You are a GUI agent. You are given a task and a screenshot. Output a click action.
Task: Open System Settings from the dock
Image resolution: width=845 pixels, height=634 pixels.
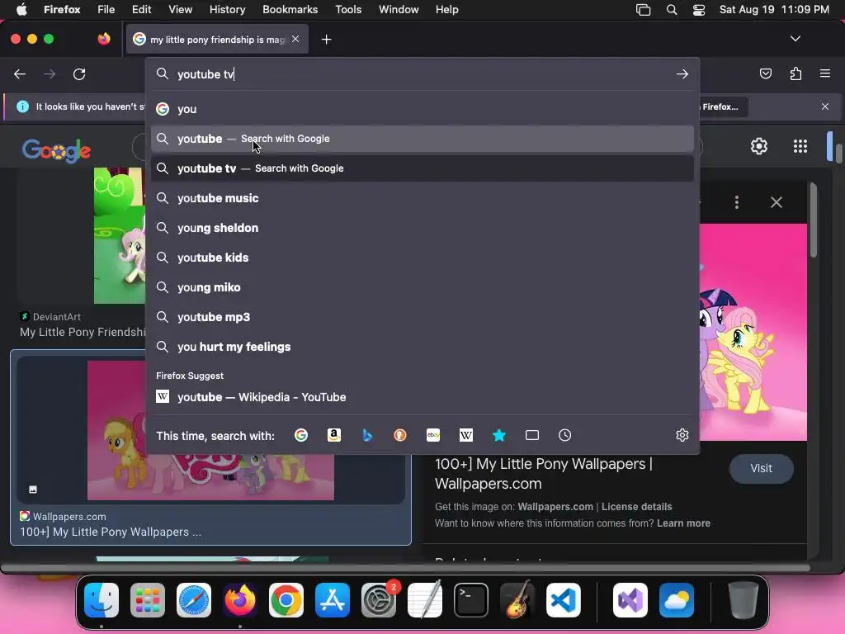(x=378, y=600)
